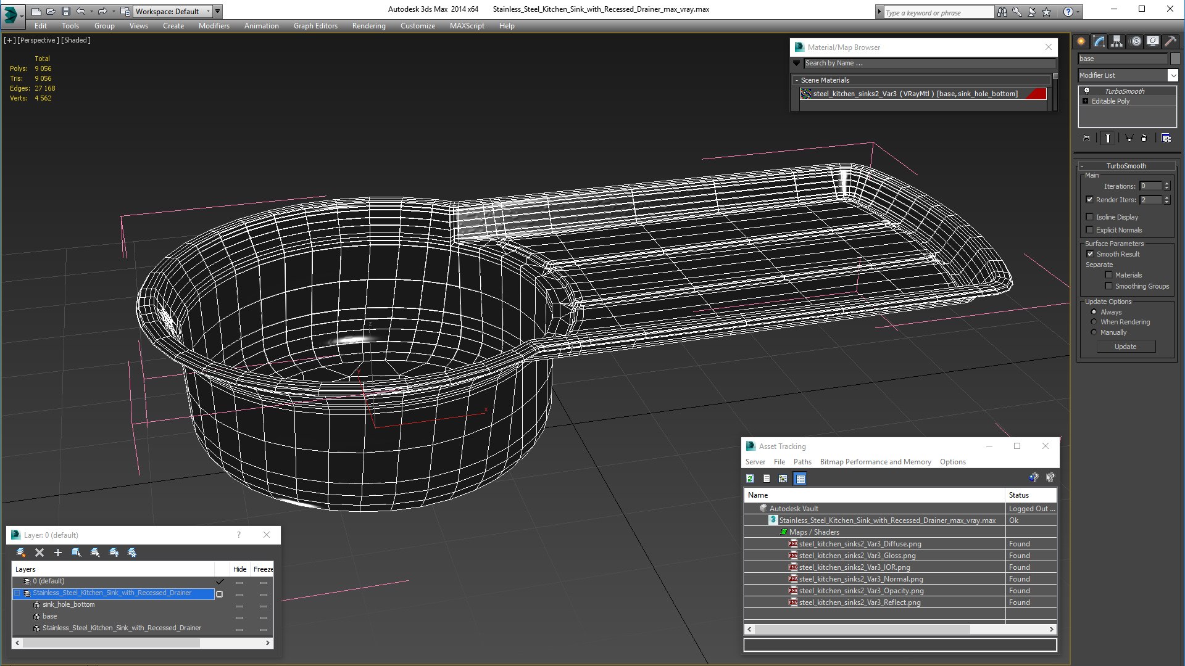Refresh the Asset Tracking list

point(750,479)
